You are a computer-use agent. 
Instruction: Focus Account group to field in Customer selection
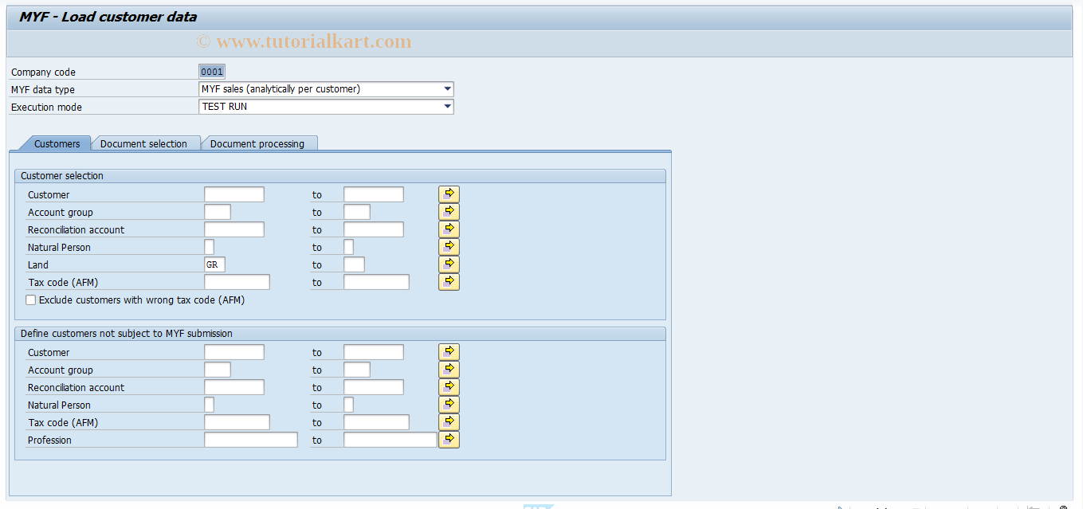357,212
